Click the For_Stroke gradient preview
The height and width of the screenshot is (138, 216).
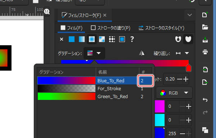tap(66, 88)
